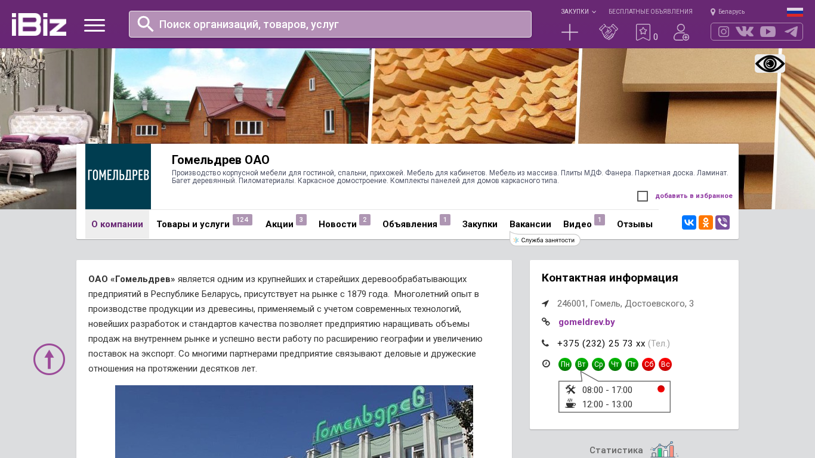The width and height of the screenshot is (815, 458).
Task: Click the handshake icon
Action: [x=609, y=32]
